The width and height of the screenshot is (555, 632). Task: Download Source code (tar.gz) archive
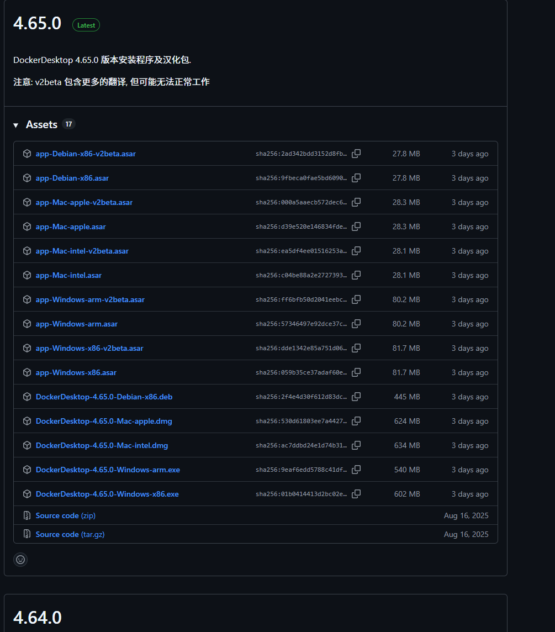pos(70,534)
